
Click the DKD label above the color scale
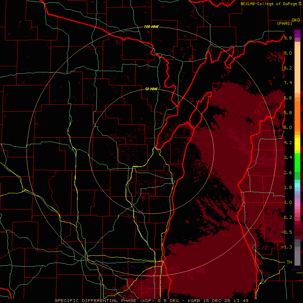(x=296, y=20)
